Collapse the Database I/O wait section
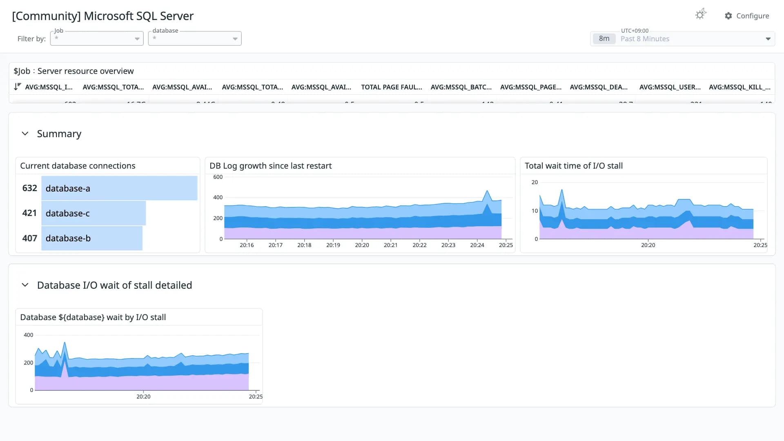The image size is (784, 441). tap(25, 285)
